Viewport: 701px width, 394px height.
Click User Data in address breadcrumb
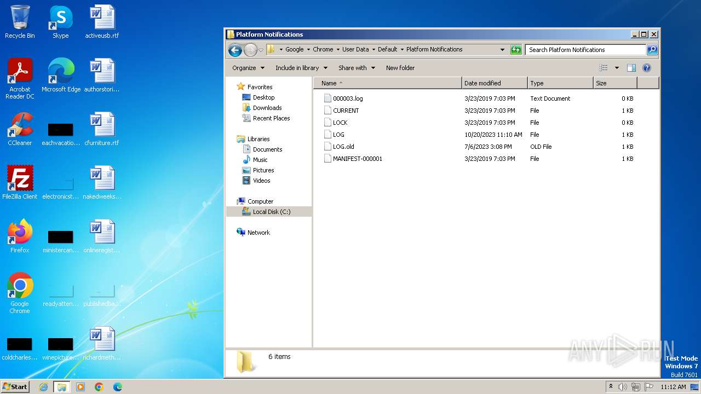355,49
